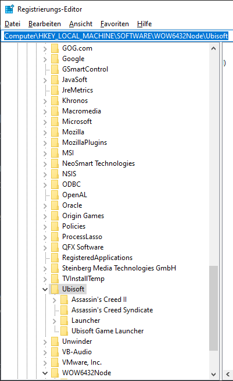This screenshot has width=233, height=381.
Task: Select the Launcher key label
Action: tap(85, 321)
